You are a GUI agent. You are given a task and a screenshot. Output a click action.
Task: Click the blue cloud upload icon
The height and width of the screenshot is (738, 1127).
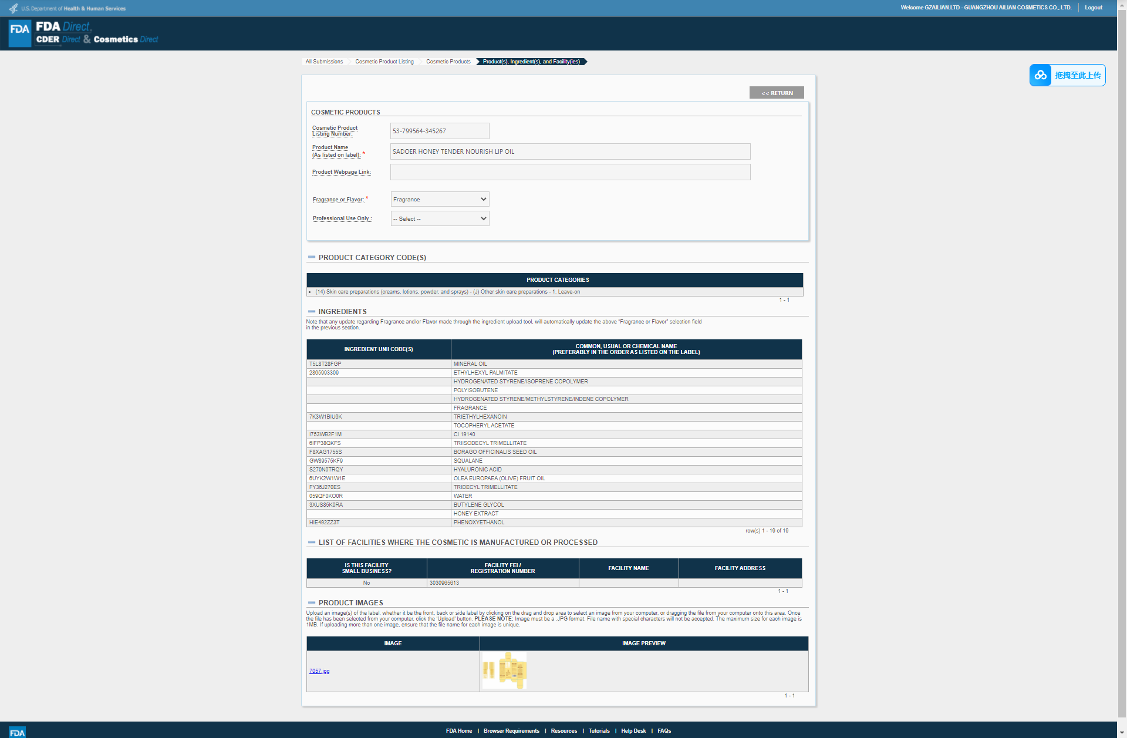[x=1041, y=75]
